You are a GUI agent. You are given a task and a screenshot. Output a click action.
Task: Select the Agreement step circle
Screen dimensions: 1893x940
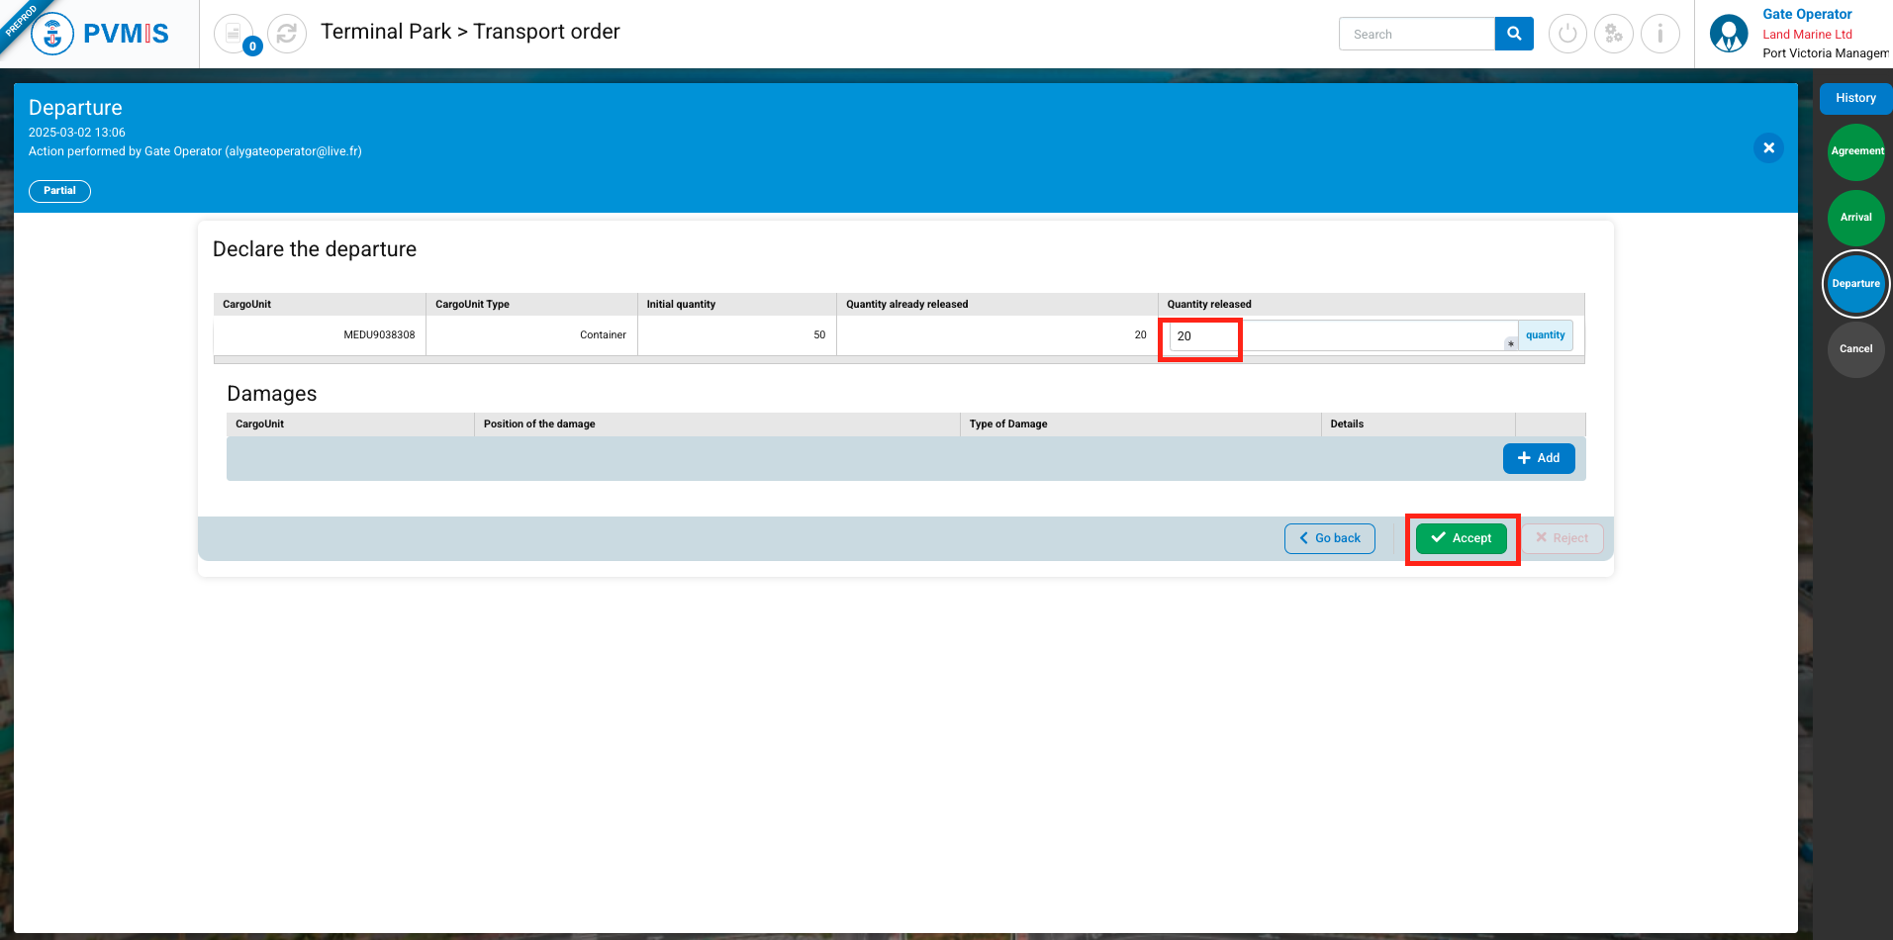click(x=1855, y=151)
